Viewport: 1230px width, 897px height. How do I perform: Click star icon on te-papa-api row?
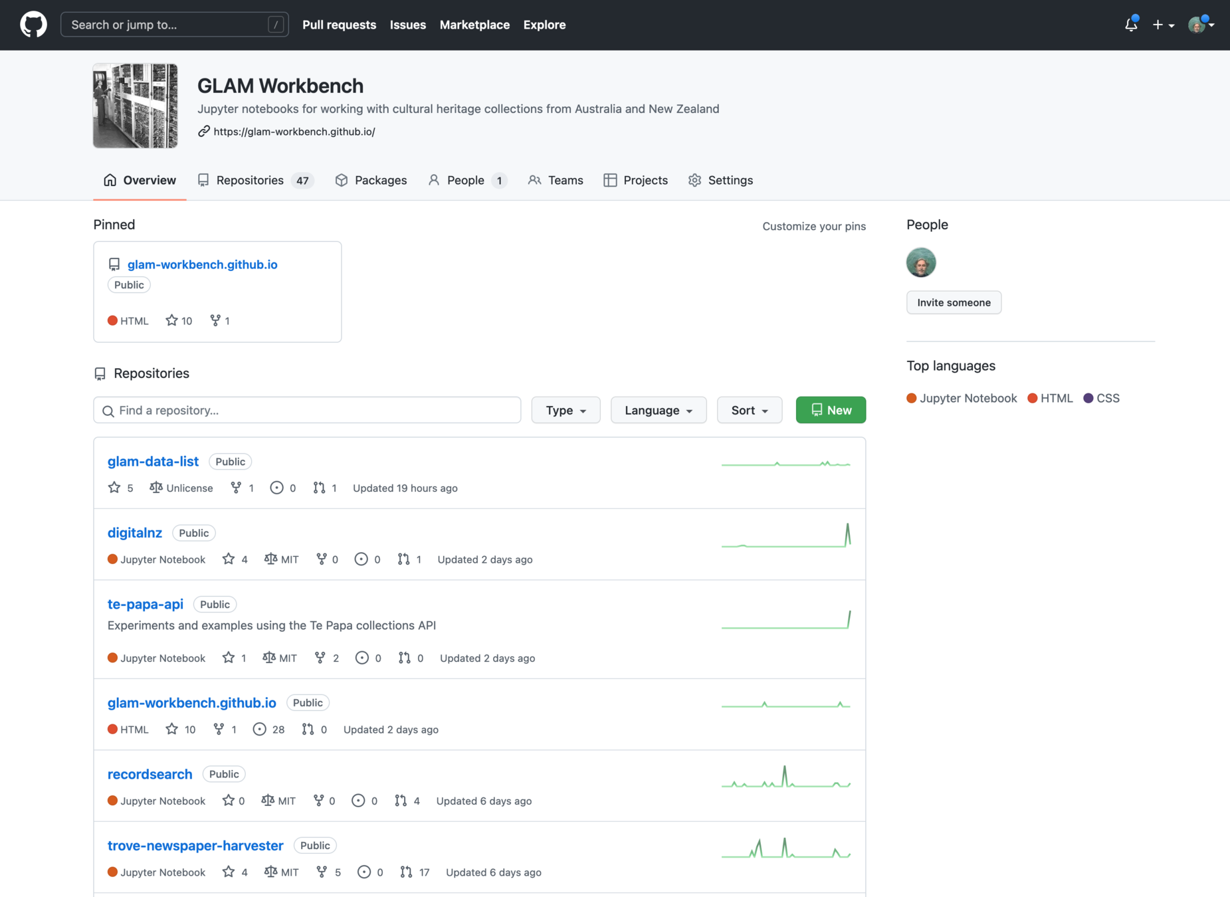coord(229,658)
